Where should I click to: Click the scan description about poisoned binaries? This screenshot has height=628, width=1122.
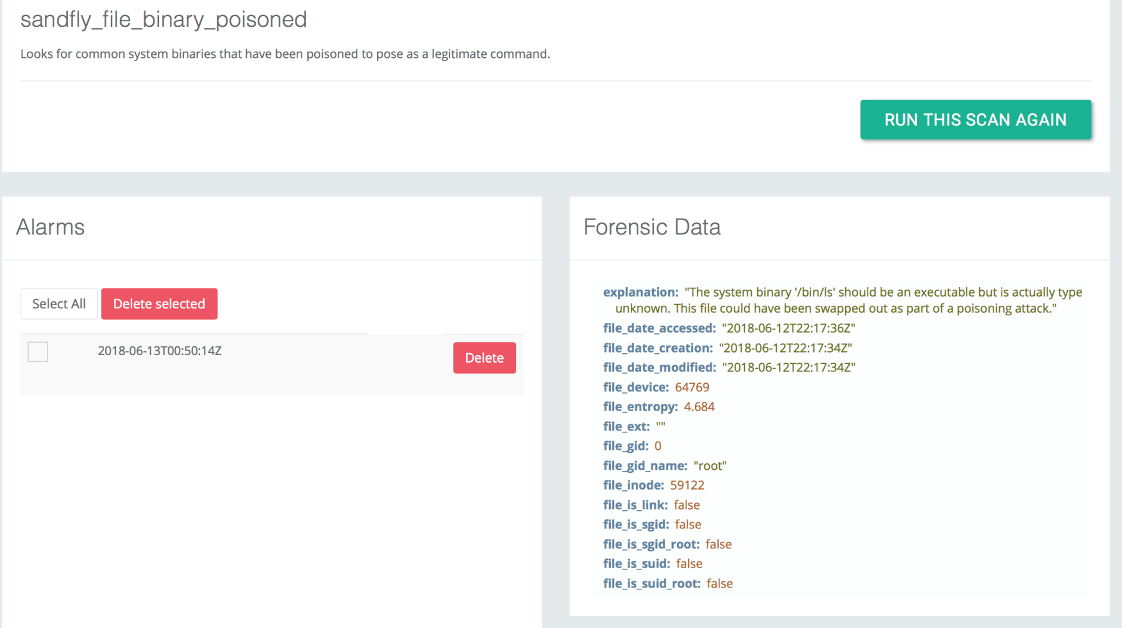(x=285, y=54)
